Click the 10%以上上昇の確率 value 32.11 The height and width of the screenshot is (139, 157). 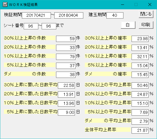click(140, 57)
